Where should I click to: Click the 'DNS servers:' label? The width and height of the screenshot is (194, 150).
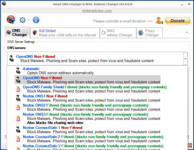pyautogui.click(x=17, y=48)
